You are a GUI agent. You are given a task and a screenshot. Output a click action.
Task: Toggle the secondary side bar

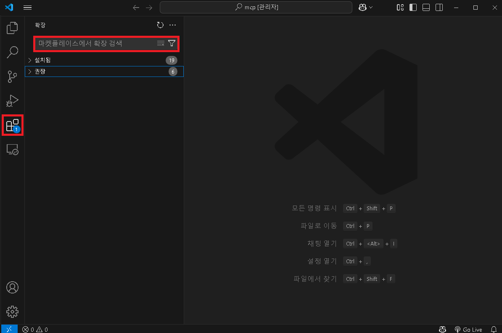pyautogui.click(x=439, y=8)
